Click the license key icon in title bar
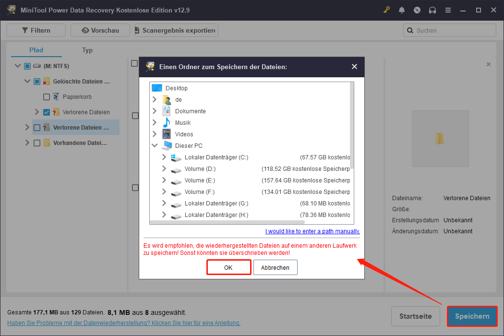The image size is (504, 336). (386, 10)
